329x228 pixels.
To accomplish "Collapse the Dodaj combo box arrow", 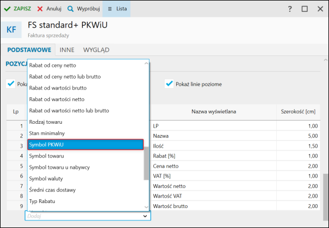I will [x=145, y=216].
